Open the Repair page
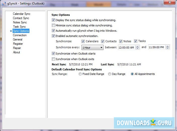Viewport: 177px width, 131px height. 17,48
